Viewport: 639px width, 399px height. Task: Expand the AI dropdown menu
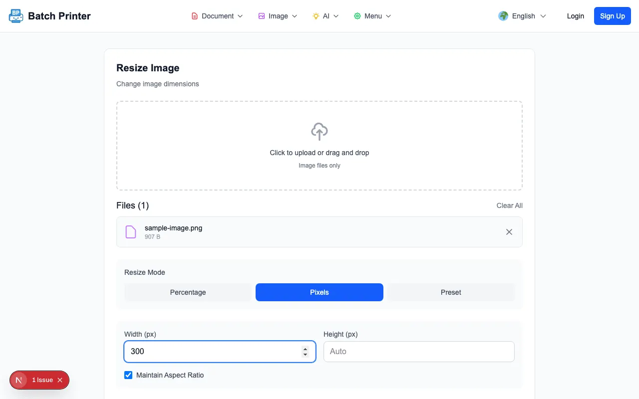[x=326, y=16]
